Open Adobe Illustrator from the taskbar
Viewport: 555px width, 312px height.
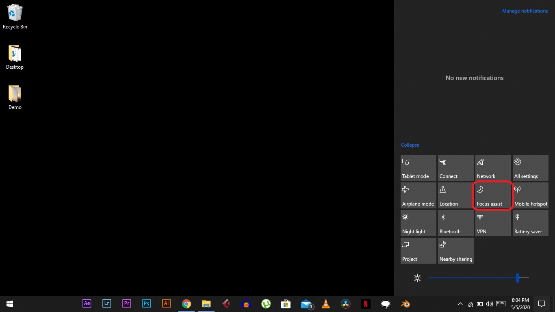pyautogui.click(x=166, y=303)
